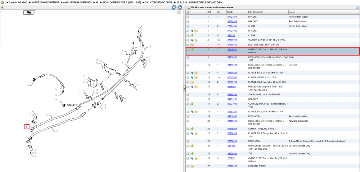Click the add icon on HOSE ASSY 84156341 row

[x=188, y=57]
